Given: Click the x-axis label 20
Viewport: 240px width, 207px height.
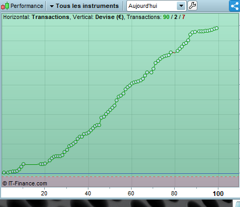Looking at the screenshot, I should coord(44,193).
